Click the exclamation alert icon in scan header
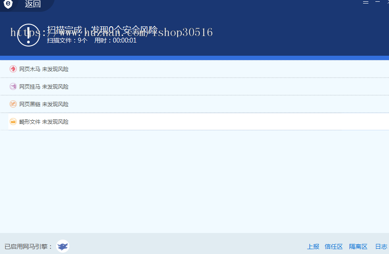The image size is (389, 254). [x=29, y=35]
